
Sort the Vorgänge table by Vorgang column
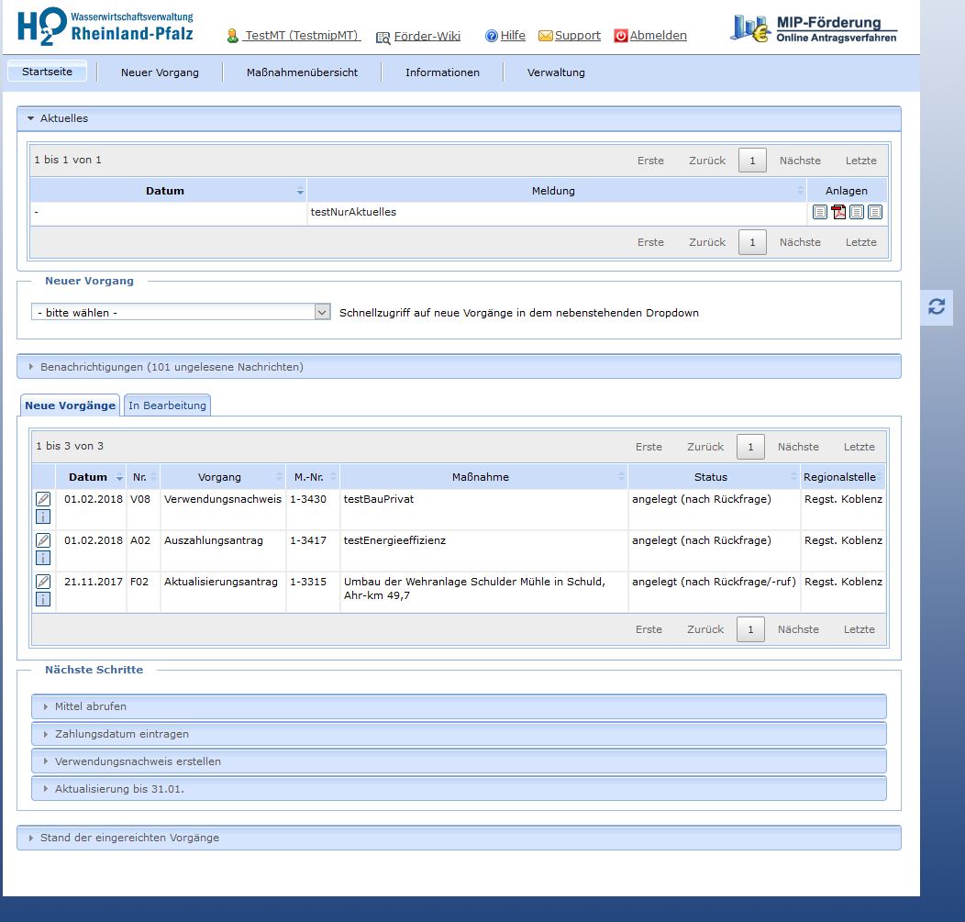pos(223,477)
